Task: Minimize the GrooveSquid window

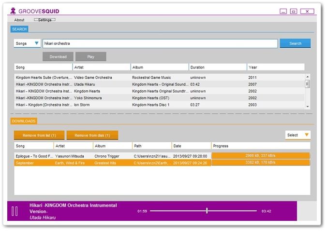Action: point(283,11)
